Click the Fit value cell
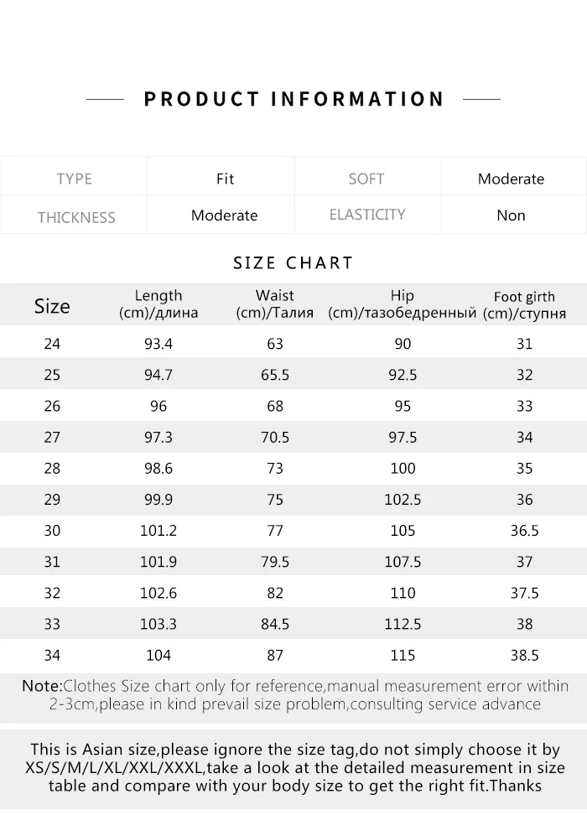 (225, 179)
